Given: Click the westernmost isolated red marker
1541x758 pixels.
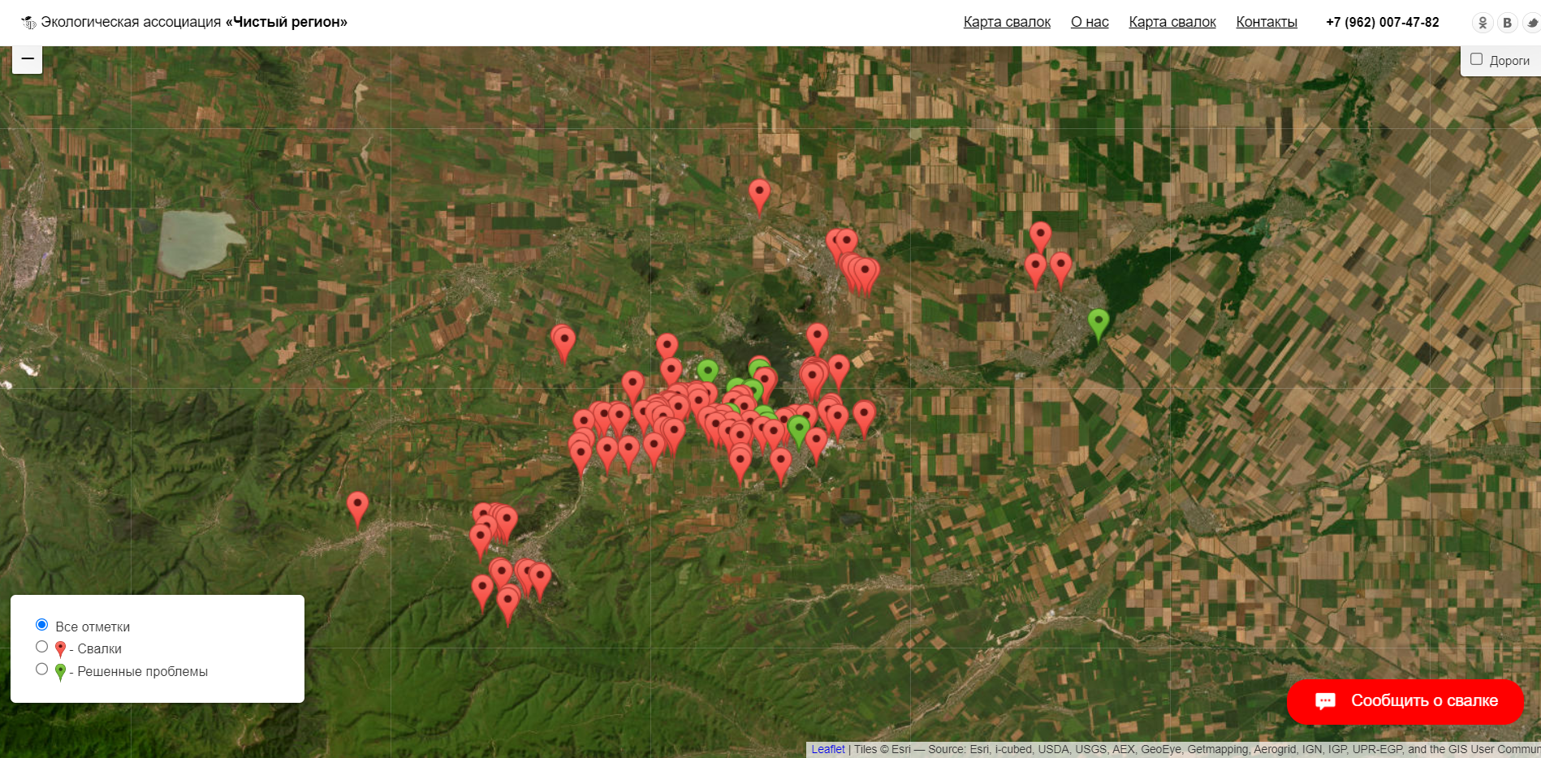Looking at the screenshot, I should click(357, 506).
